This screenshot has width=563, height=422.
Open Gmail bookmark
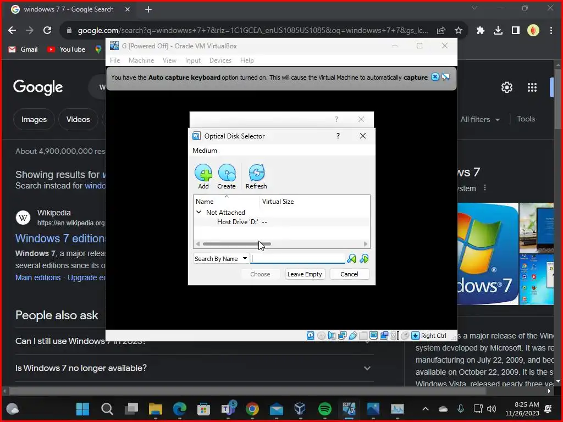pyautogui.click(x=23, y=49)
